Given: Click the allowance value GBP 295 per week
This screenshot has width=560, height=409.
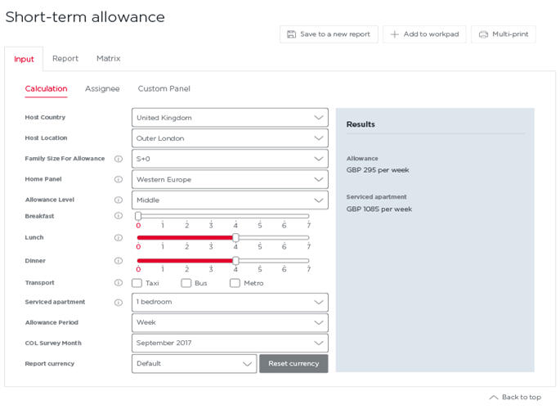Looking at the screenshot, I should (x=378, y=170).
